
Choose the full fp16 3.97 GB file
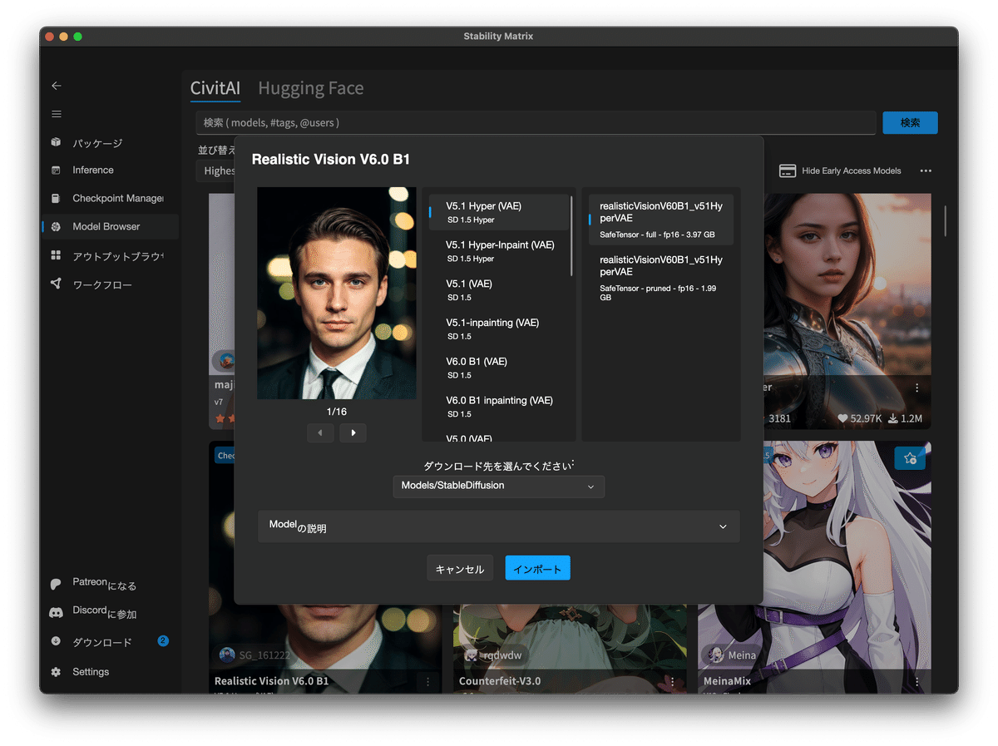pos(661,220)
